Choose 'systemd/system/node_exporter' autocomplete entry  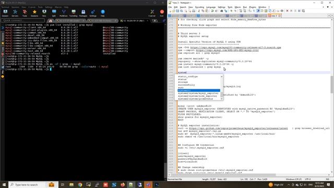click(197, 96)
